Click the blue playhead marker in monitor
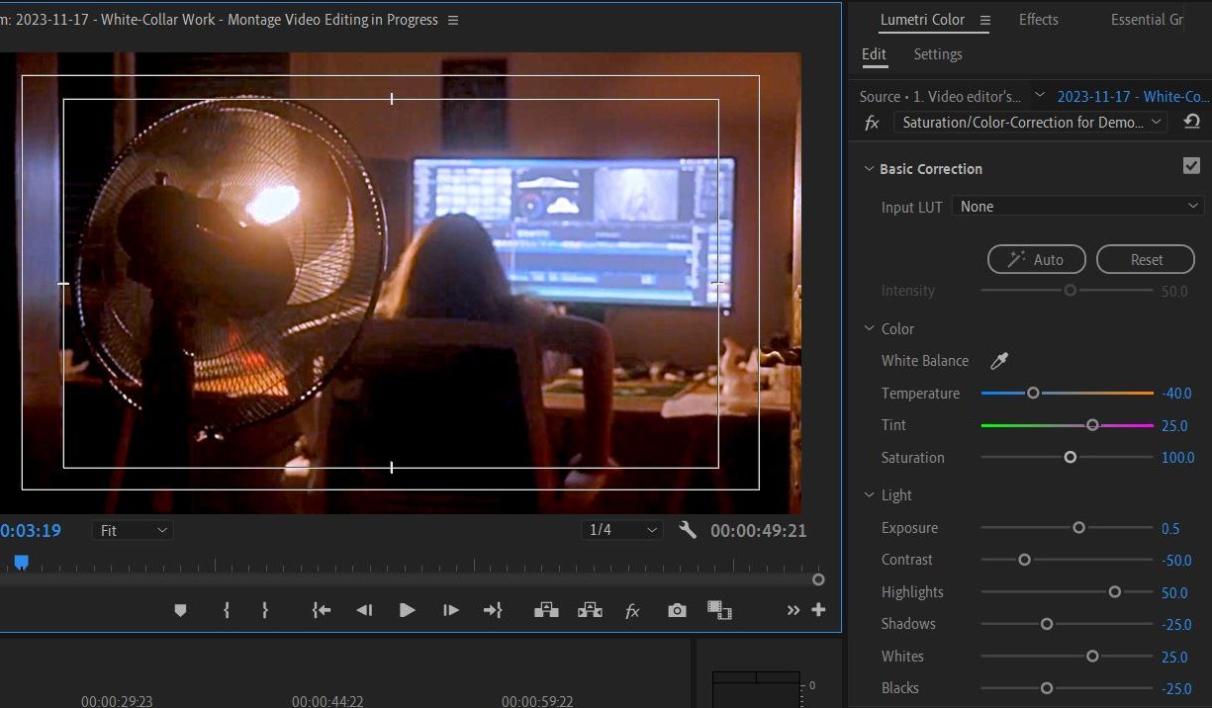This screenshot has width=1212, height=708. point(21,562)
